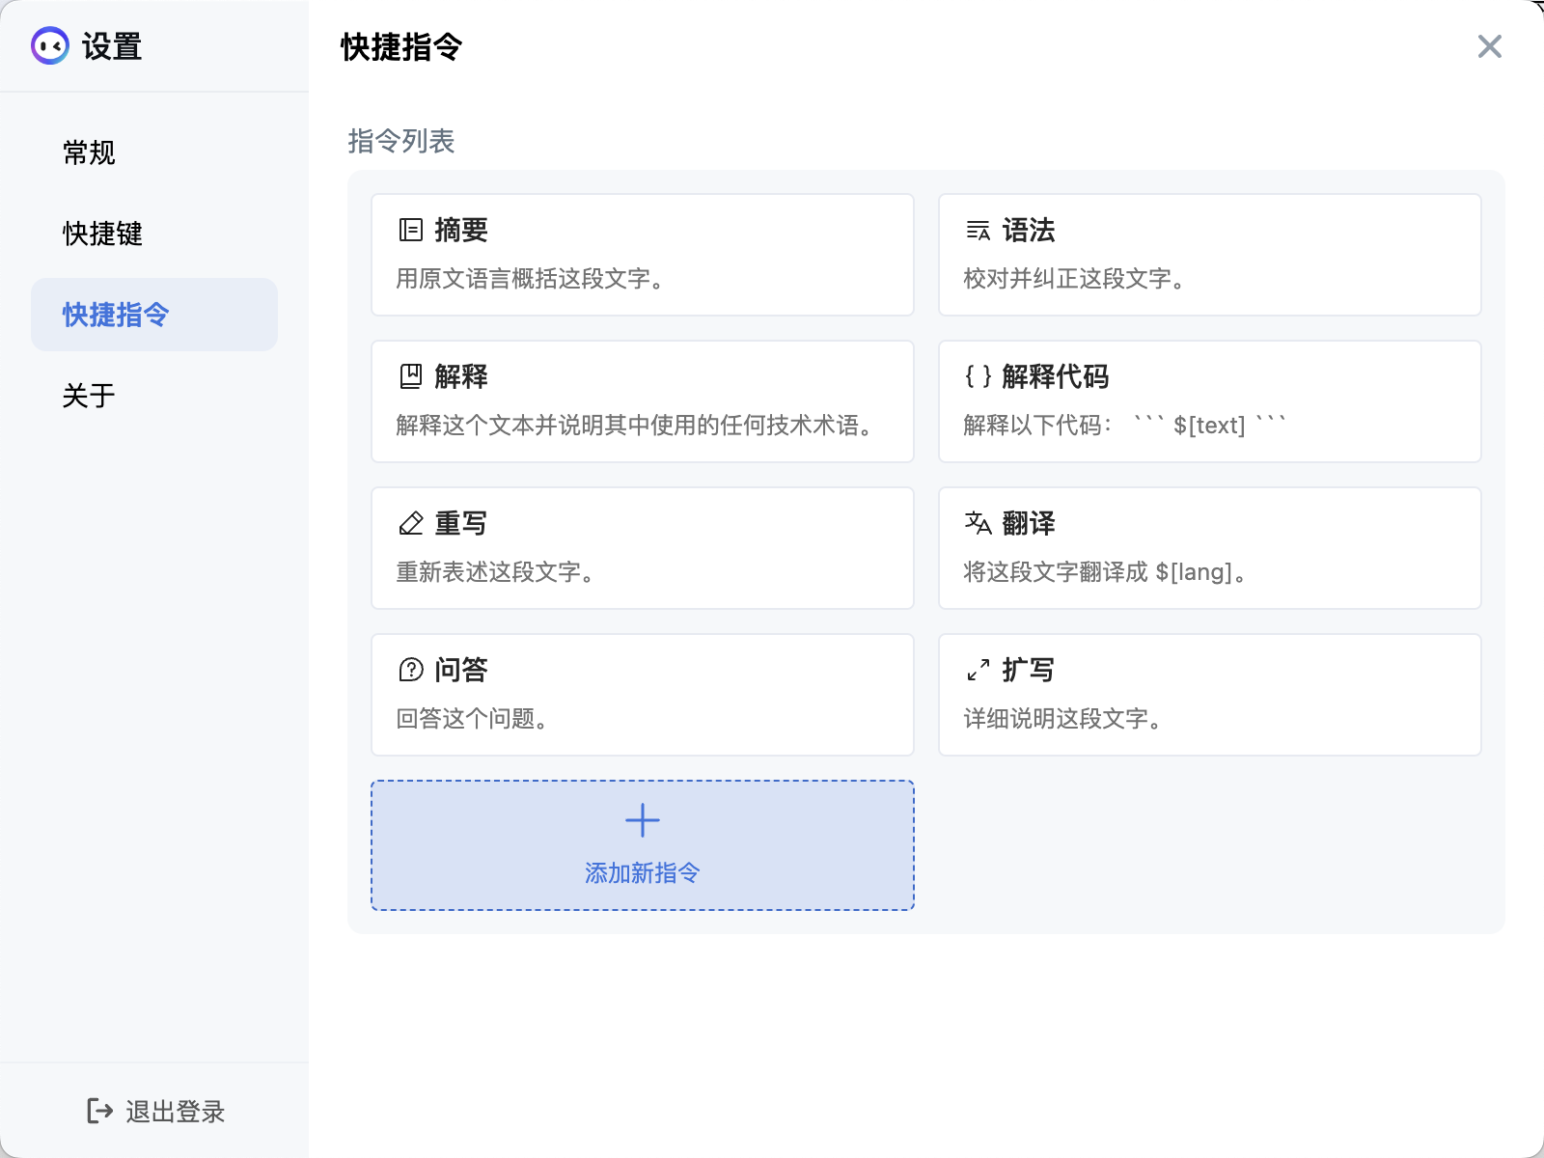Open the 常规 general settings tab
Screen dimensions: 1544x1158
(x=89, y=152)
